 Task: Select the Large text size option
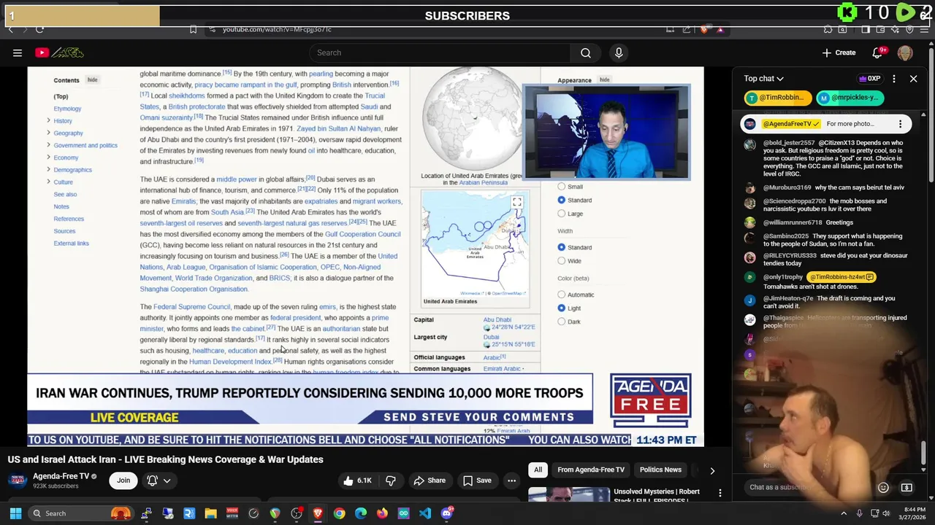(x=561, y=214)
